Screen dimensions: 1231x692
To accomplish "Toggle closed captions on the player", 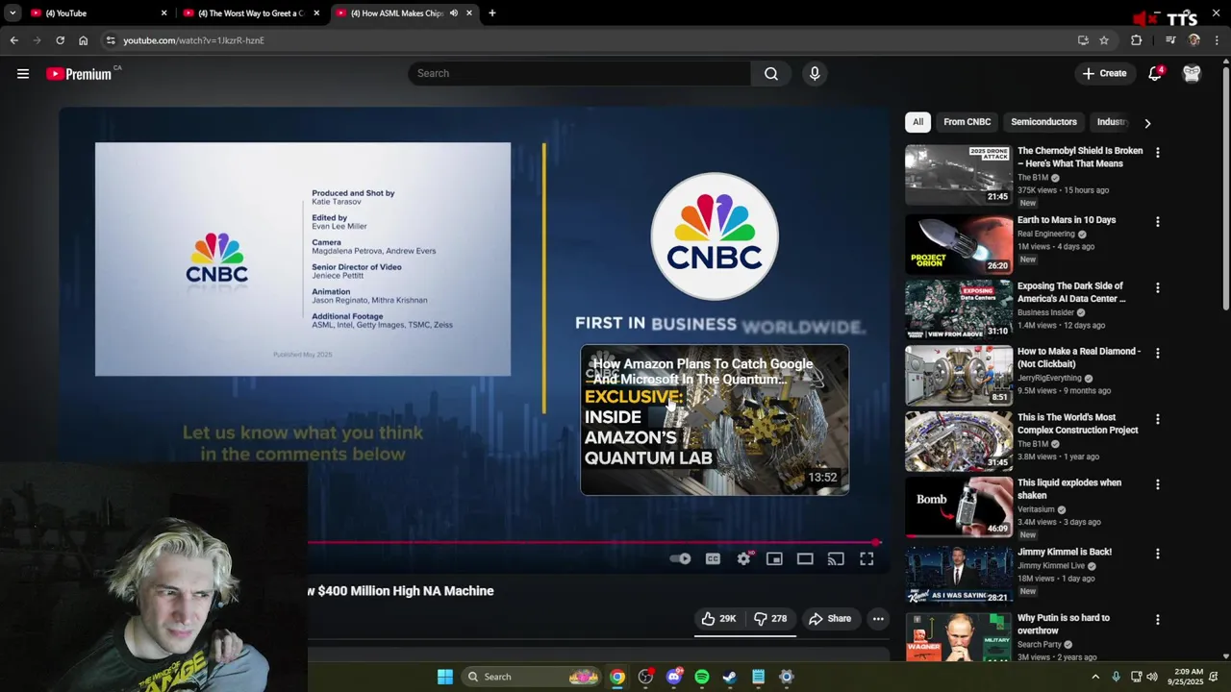I will coord(713,558).
